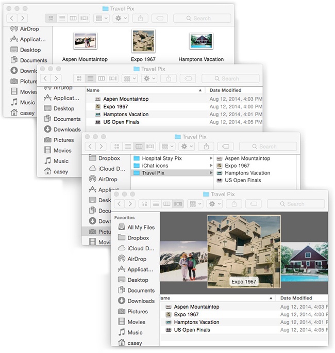Open Movies in front window sidebar

pyautogui.click(x=132, y=322)
